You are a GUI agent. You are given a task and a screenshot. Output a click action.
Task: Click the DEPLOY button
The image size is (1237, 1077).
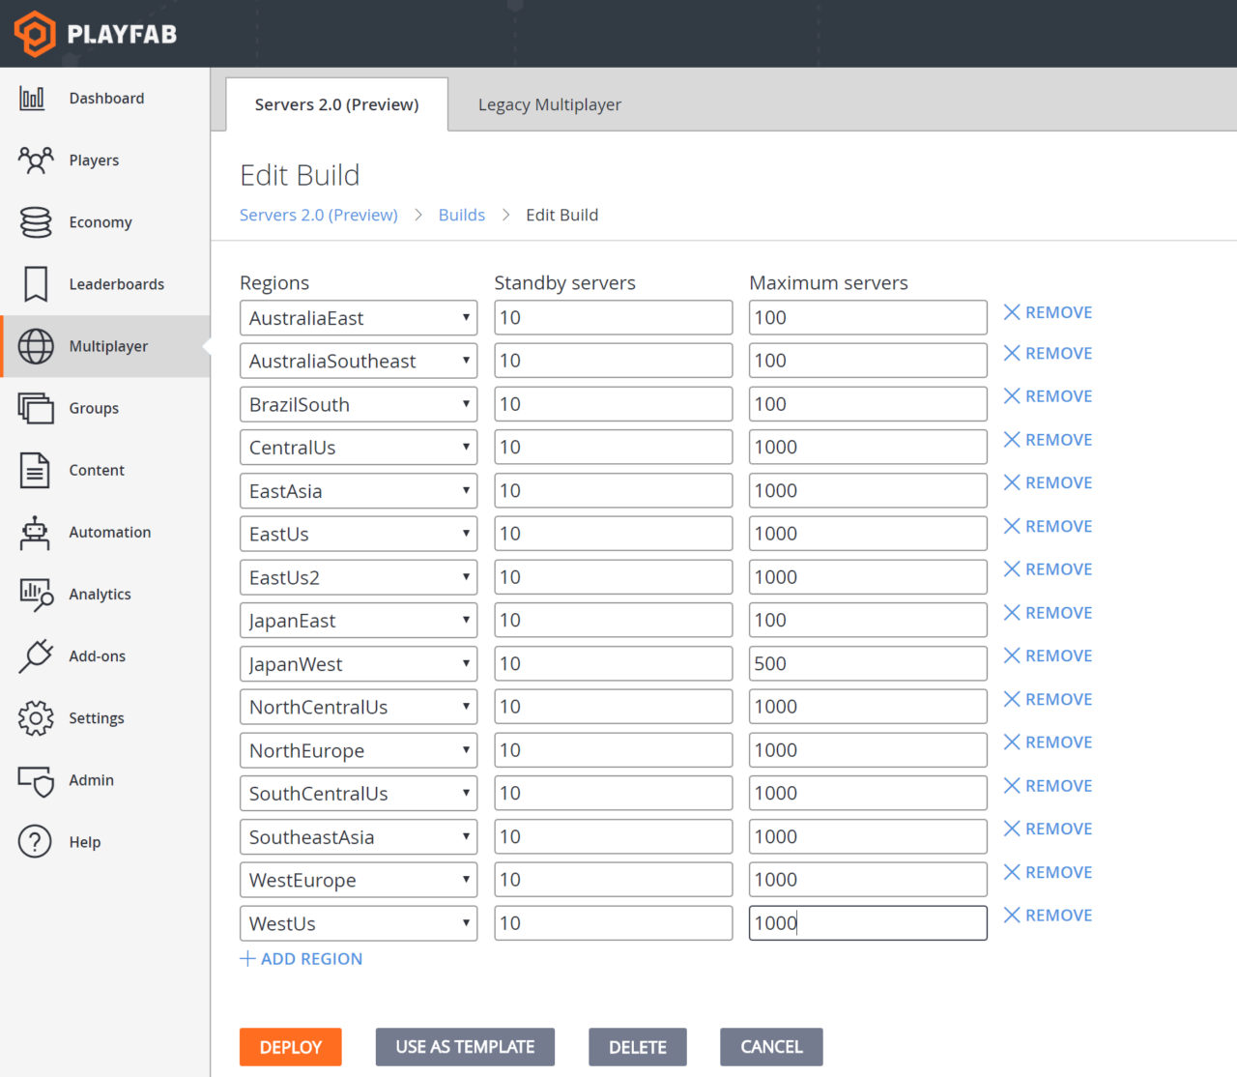coord(290,1046)
